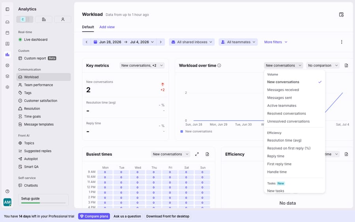The image size is (355, 222).
Task: Open Efficiency metric dropdown
Action: [332, 154]
